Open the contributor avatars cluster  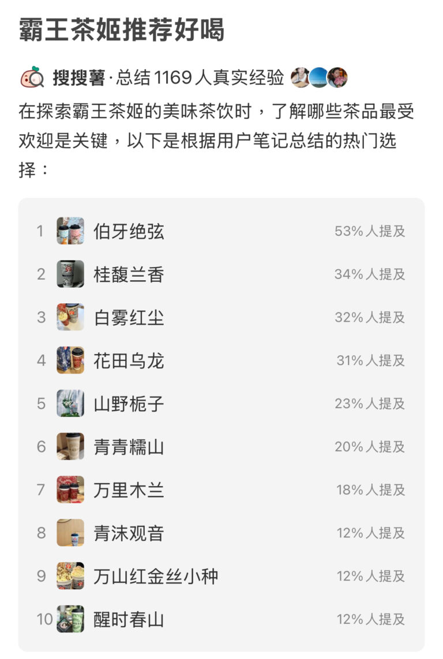319,77
